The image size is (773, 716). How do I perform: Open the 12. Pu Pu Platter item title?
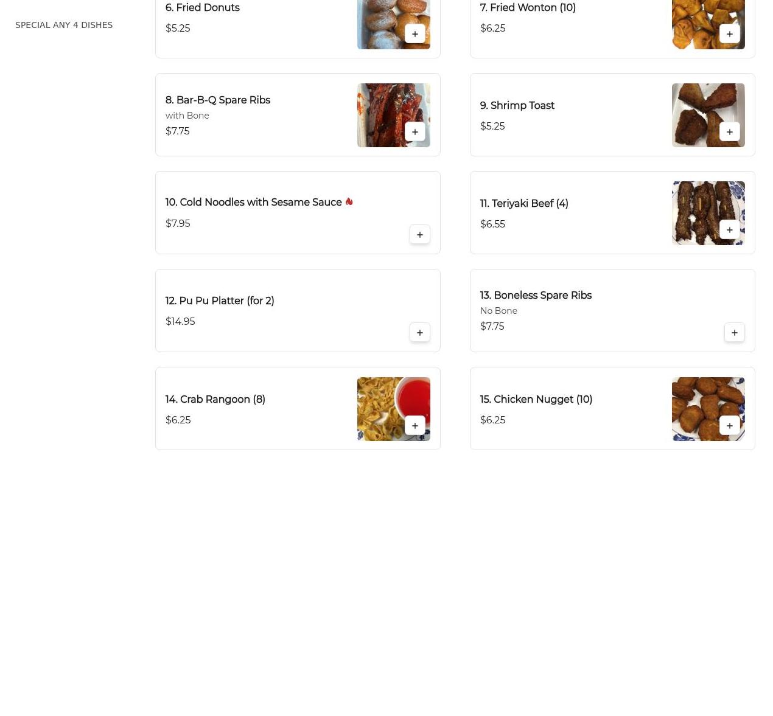click(220, 301)
